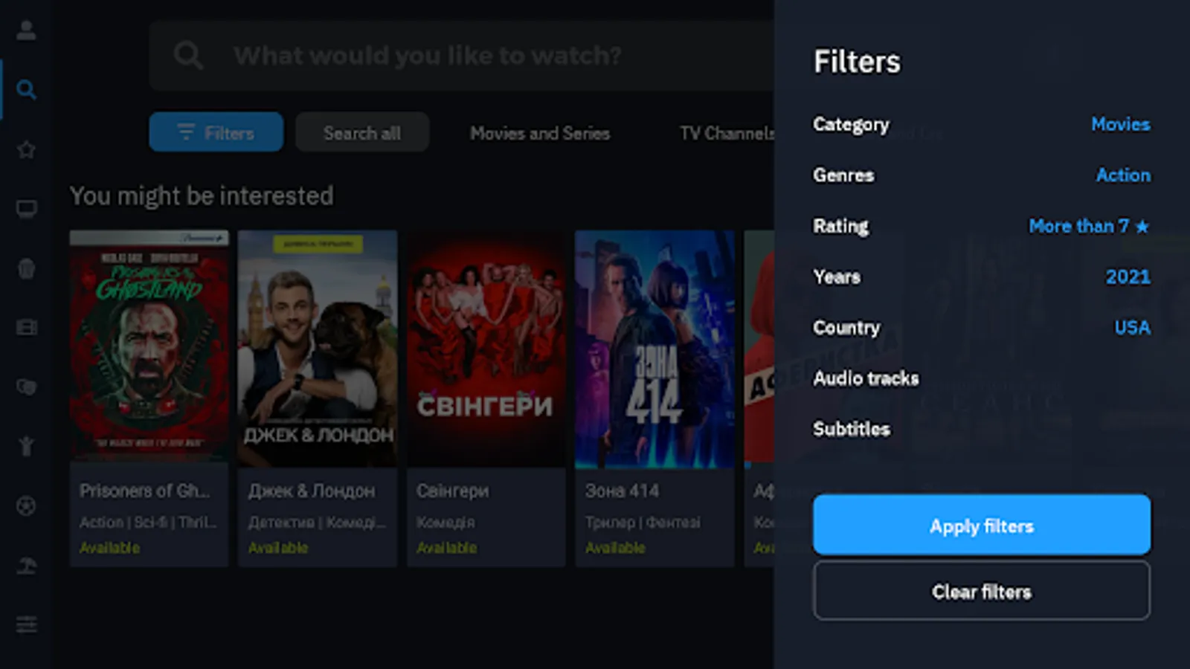Open Country filter showing USA
Viewport: 1190px width, 669px height.
click(x=981, y=327)
